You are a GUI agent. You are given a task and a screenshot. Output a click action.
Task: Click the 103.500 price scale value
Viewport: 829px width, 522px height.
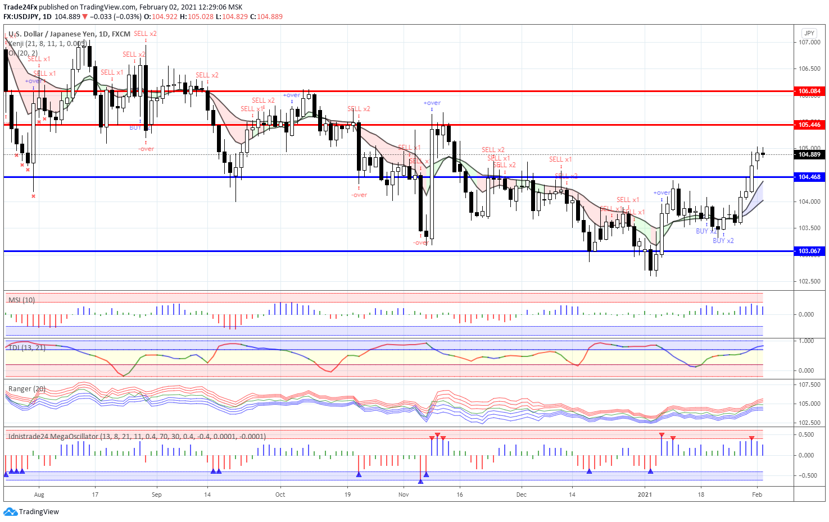coord(809,228)
